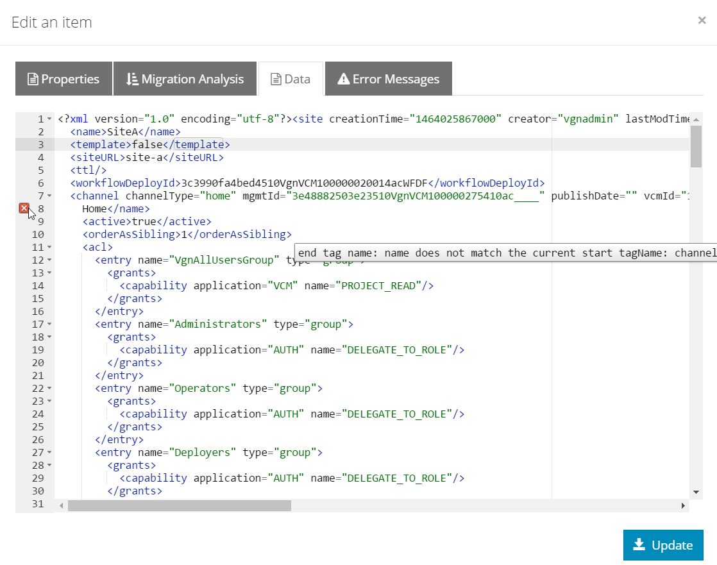Image resolution: width=717 pixels, height=565 pixels.
Task: Close the Edit an item dialog
Action: click(x=702, y=20)
